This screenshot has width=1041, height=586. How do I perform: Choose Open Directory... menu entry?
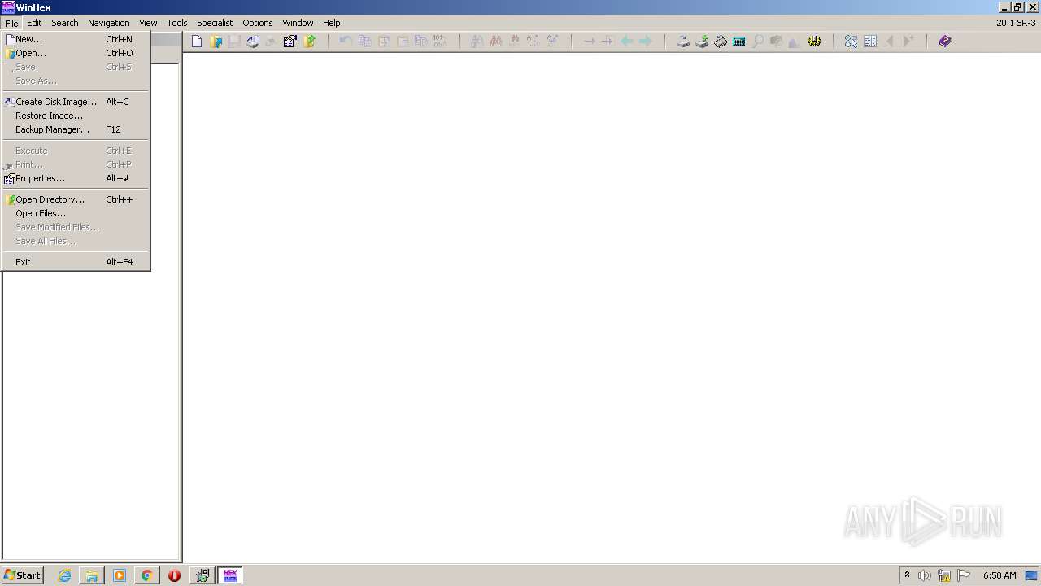(x=76, y=199)
